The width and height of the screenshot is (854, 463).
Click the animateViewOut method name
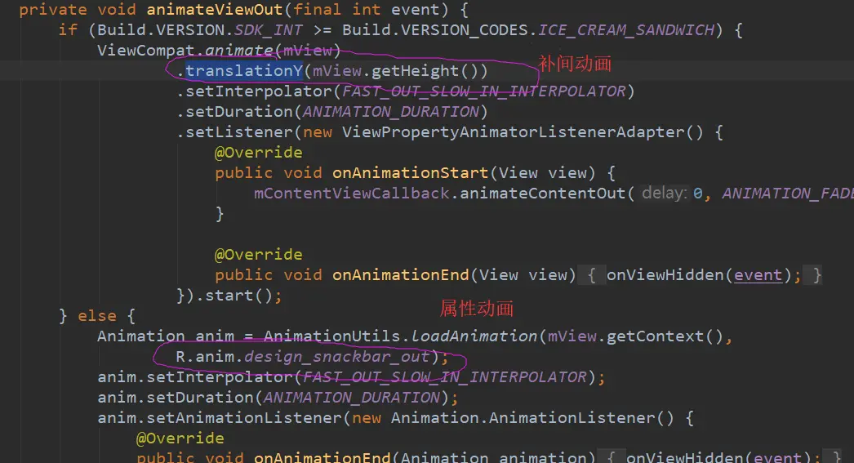coord(215,10)
